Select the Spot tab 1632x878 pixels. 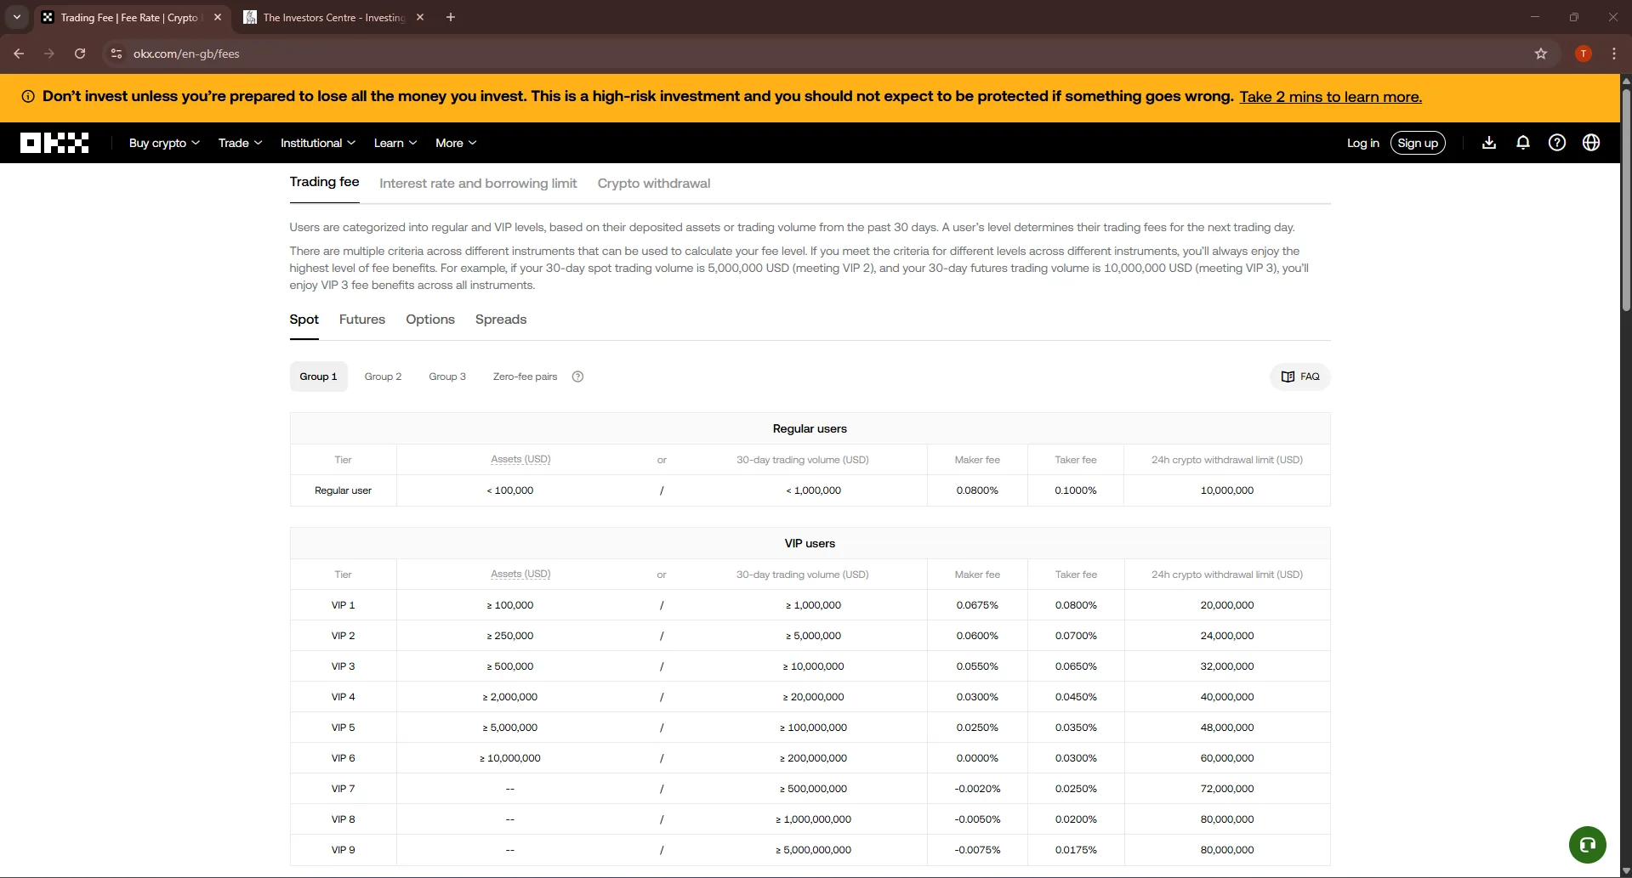point(304,320)
